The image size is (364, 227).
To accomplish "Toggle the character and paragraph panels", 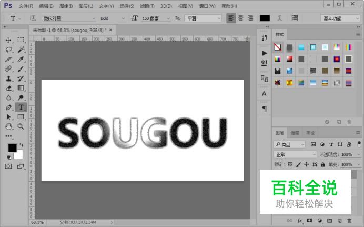I will [x=295, y=18].
